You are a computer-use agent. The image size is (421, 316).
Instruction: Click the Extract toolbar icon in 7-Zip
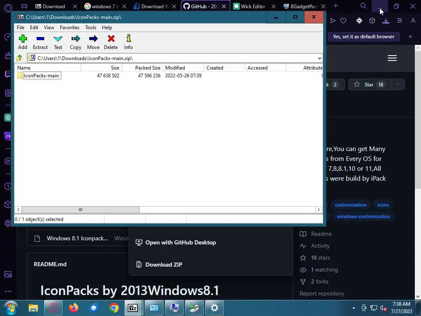click(x=40, y=42)
